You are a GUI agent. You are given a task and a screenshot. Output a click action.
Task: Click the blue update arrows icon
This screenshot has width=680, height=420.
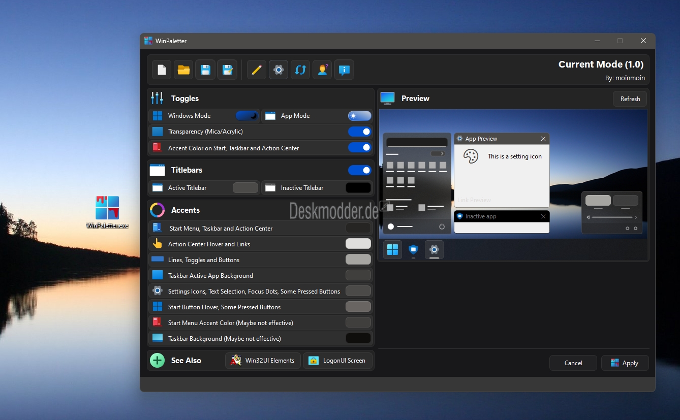[x=300, y=70]
